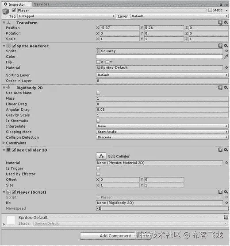Open Transform component help book icon

pos(220,23)
